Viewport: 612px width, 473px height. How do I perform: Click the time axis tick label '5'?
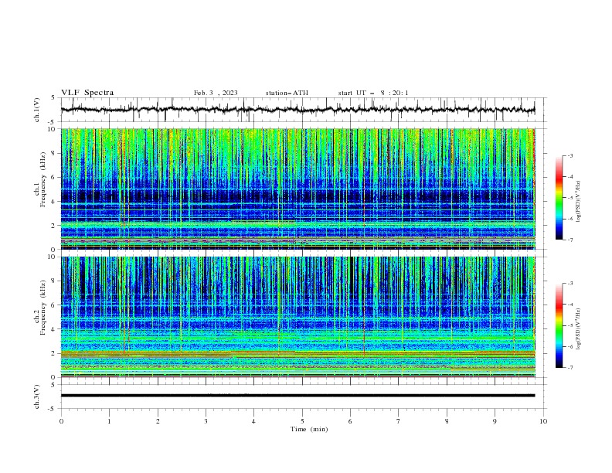(x=302, y=421)
